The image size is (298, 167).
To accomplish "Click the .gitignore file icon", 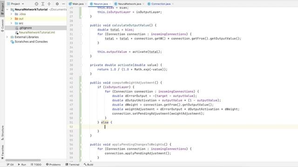I will click(17, 28).
